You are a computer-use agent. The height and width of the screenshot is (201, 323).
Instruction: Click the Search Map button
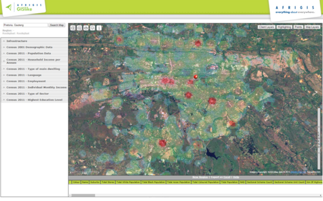pos(57,25)
